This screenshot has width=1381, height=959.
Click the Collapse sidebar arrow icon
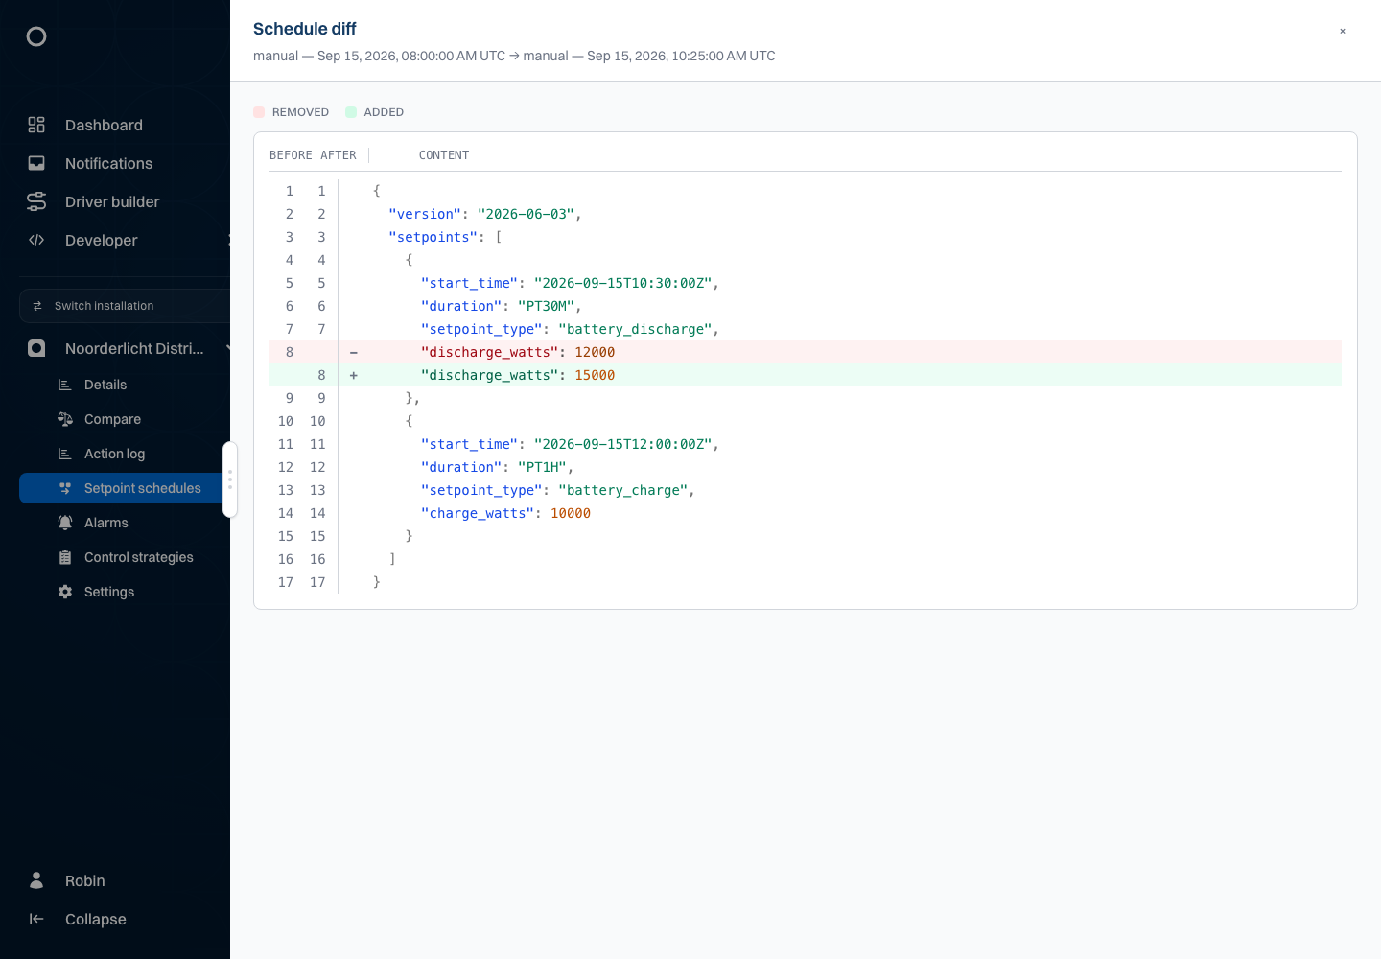point(36,919)
